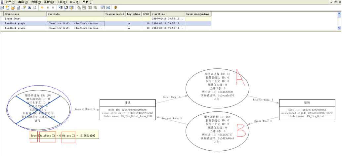Click the StartTime column header

coord(168,14)
